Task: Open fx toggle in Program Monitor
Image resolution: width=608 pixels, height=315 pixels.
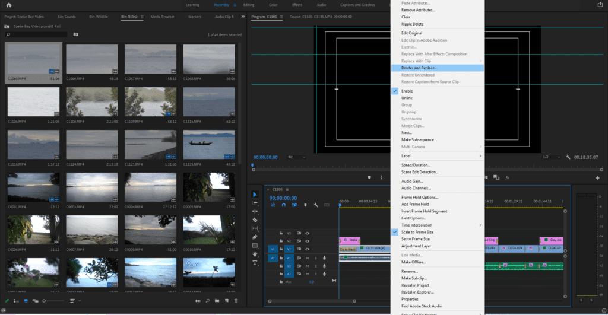Action: point(507,177)
